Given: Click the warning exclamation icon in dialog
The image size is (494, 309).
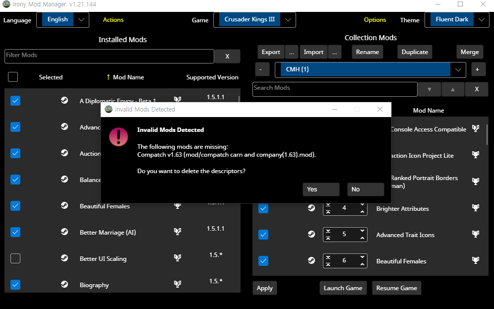Looking at the screenshot, I should [119, 137].
